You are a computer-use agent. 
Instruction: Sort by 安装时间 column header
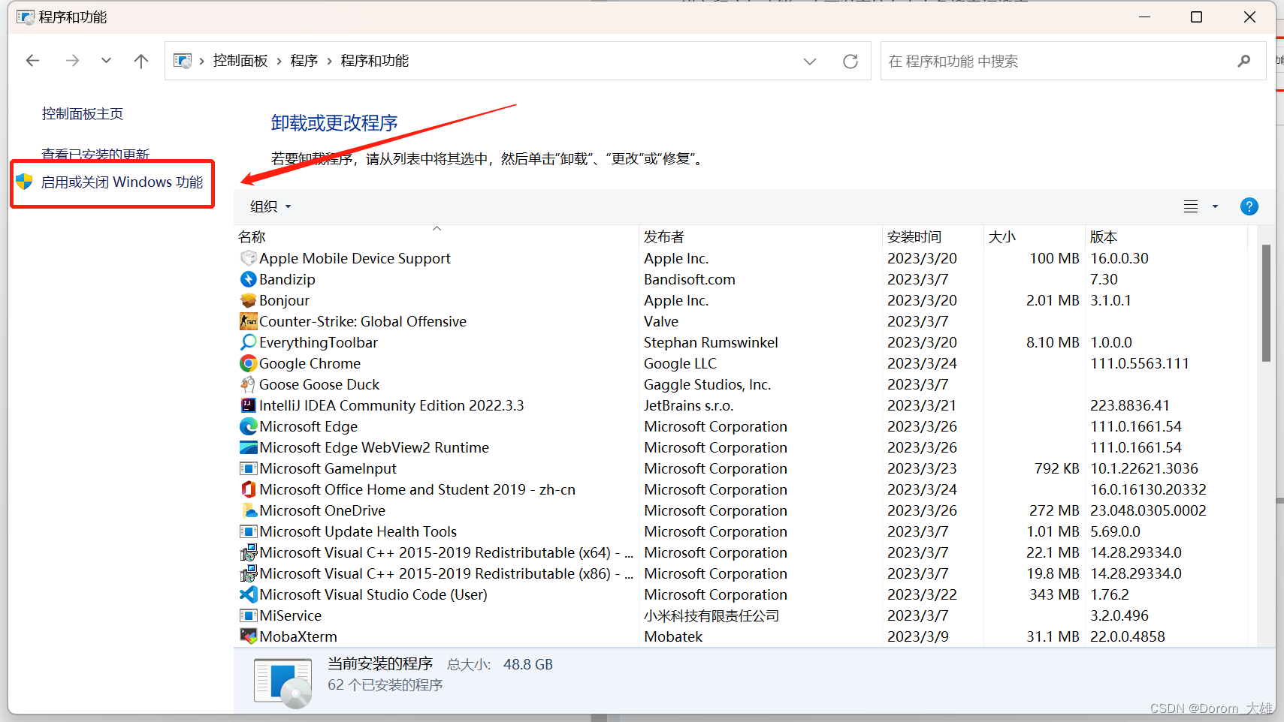coord(914,237)
